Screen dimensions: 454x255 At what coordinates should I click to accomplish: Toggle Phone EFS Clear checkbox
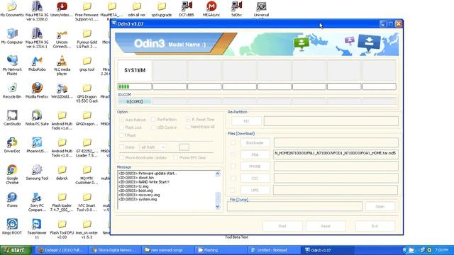175,157
